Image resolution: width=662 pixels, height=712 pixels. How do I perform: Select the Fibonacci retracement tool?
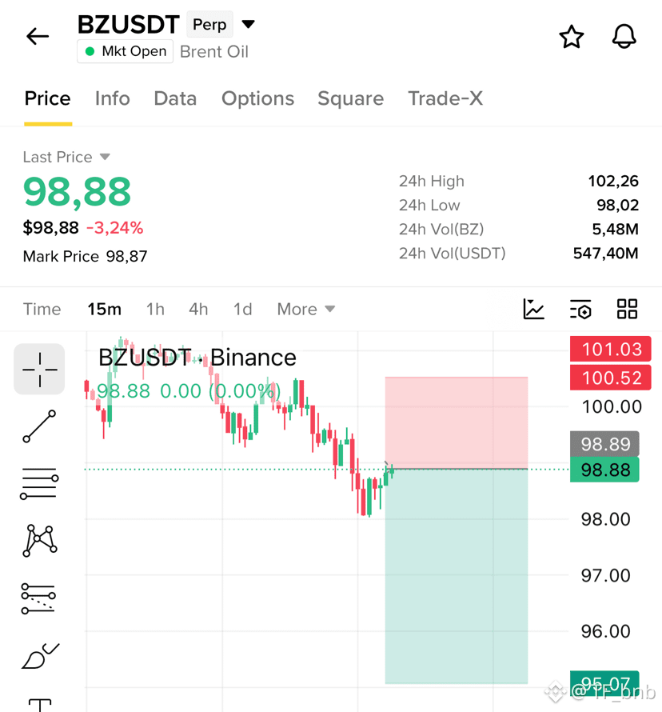38,598
